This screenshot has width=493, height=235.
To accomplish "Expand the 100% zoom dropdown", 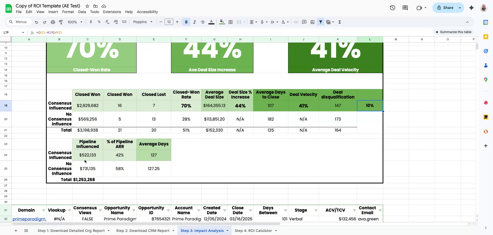I will [75, 22].
